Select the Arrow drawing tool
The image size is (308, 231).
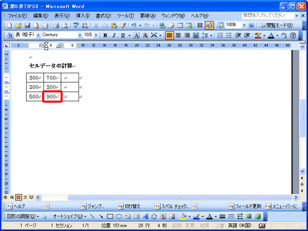(x=101, y=217)
